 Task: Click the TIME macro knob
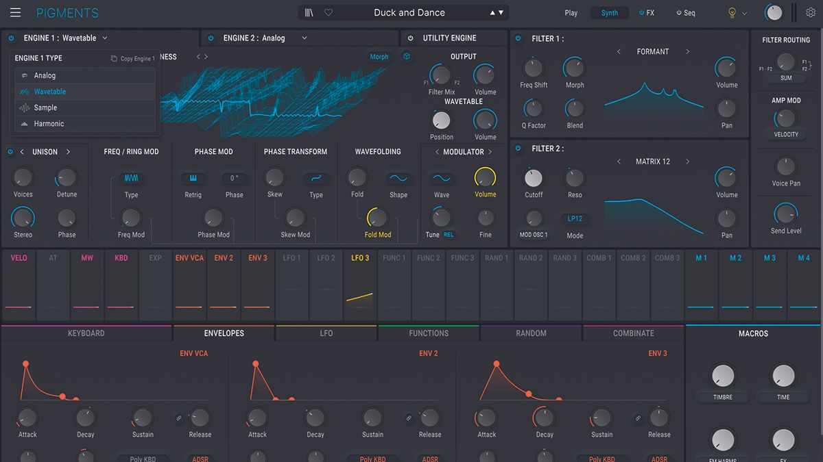point(783,376)
